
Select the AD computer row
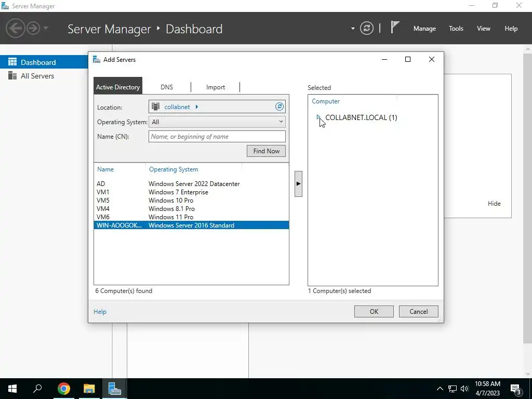tap(191, 183)
